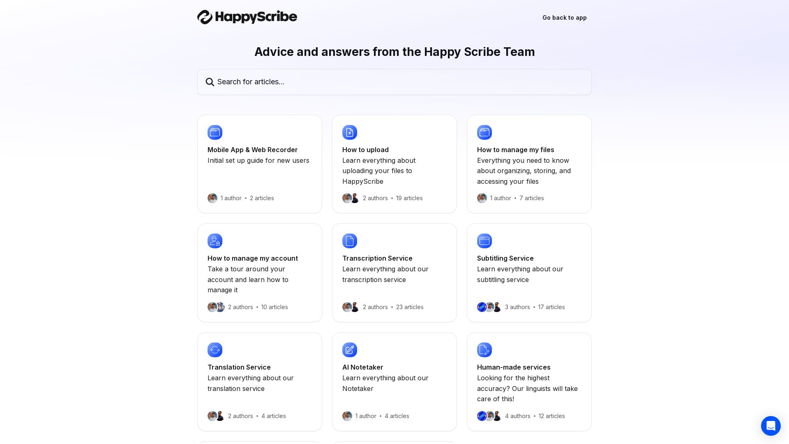Click the search magnifier icon
This screenshot has width=789, height=444.
210,82
